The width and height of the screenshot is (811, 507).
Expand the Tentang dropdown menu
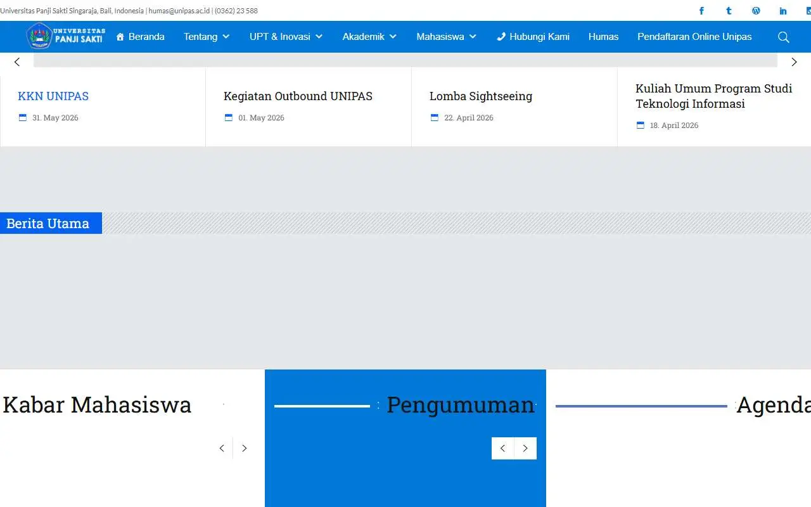207,37
